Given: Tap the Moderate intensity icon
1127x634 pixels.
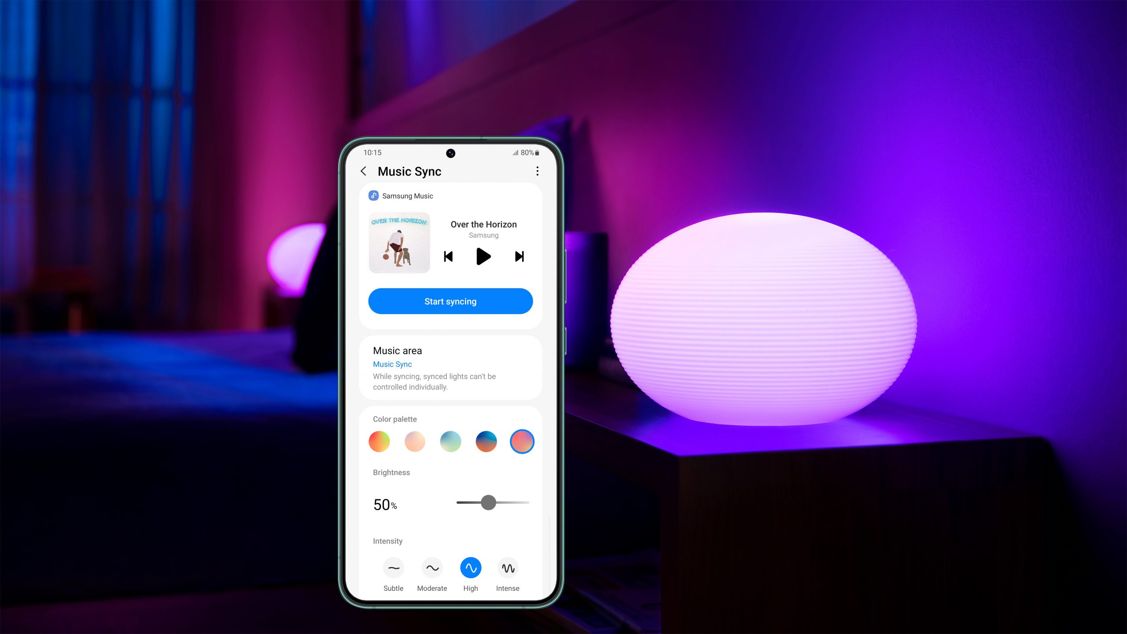Looking at the screenshot, I should (x=431, y=568).
